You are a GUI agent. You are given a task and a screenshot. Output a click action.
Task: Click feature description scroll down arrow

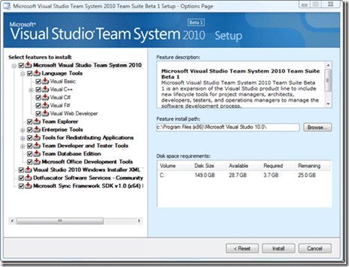point(328,104)
